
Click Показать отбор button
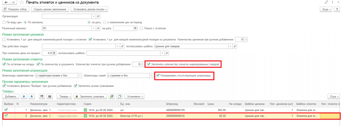pyautogui.click(x=16, y=9)
